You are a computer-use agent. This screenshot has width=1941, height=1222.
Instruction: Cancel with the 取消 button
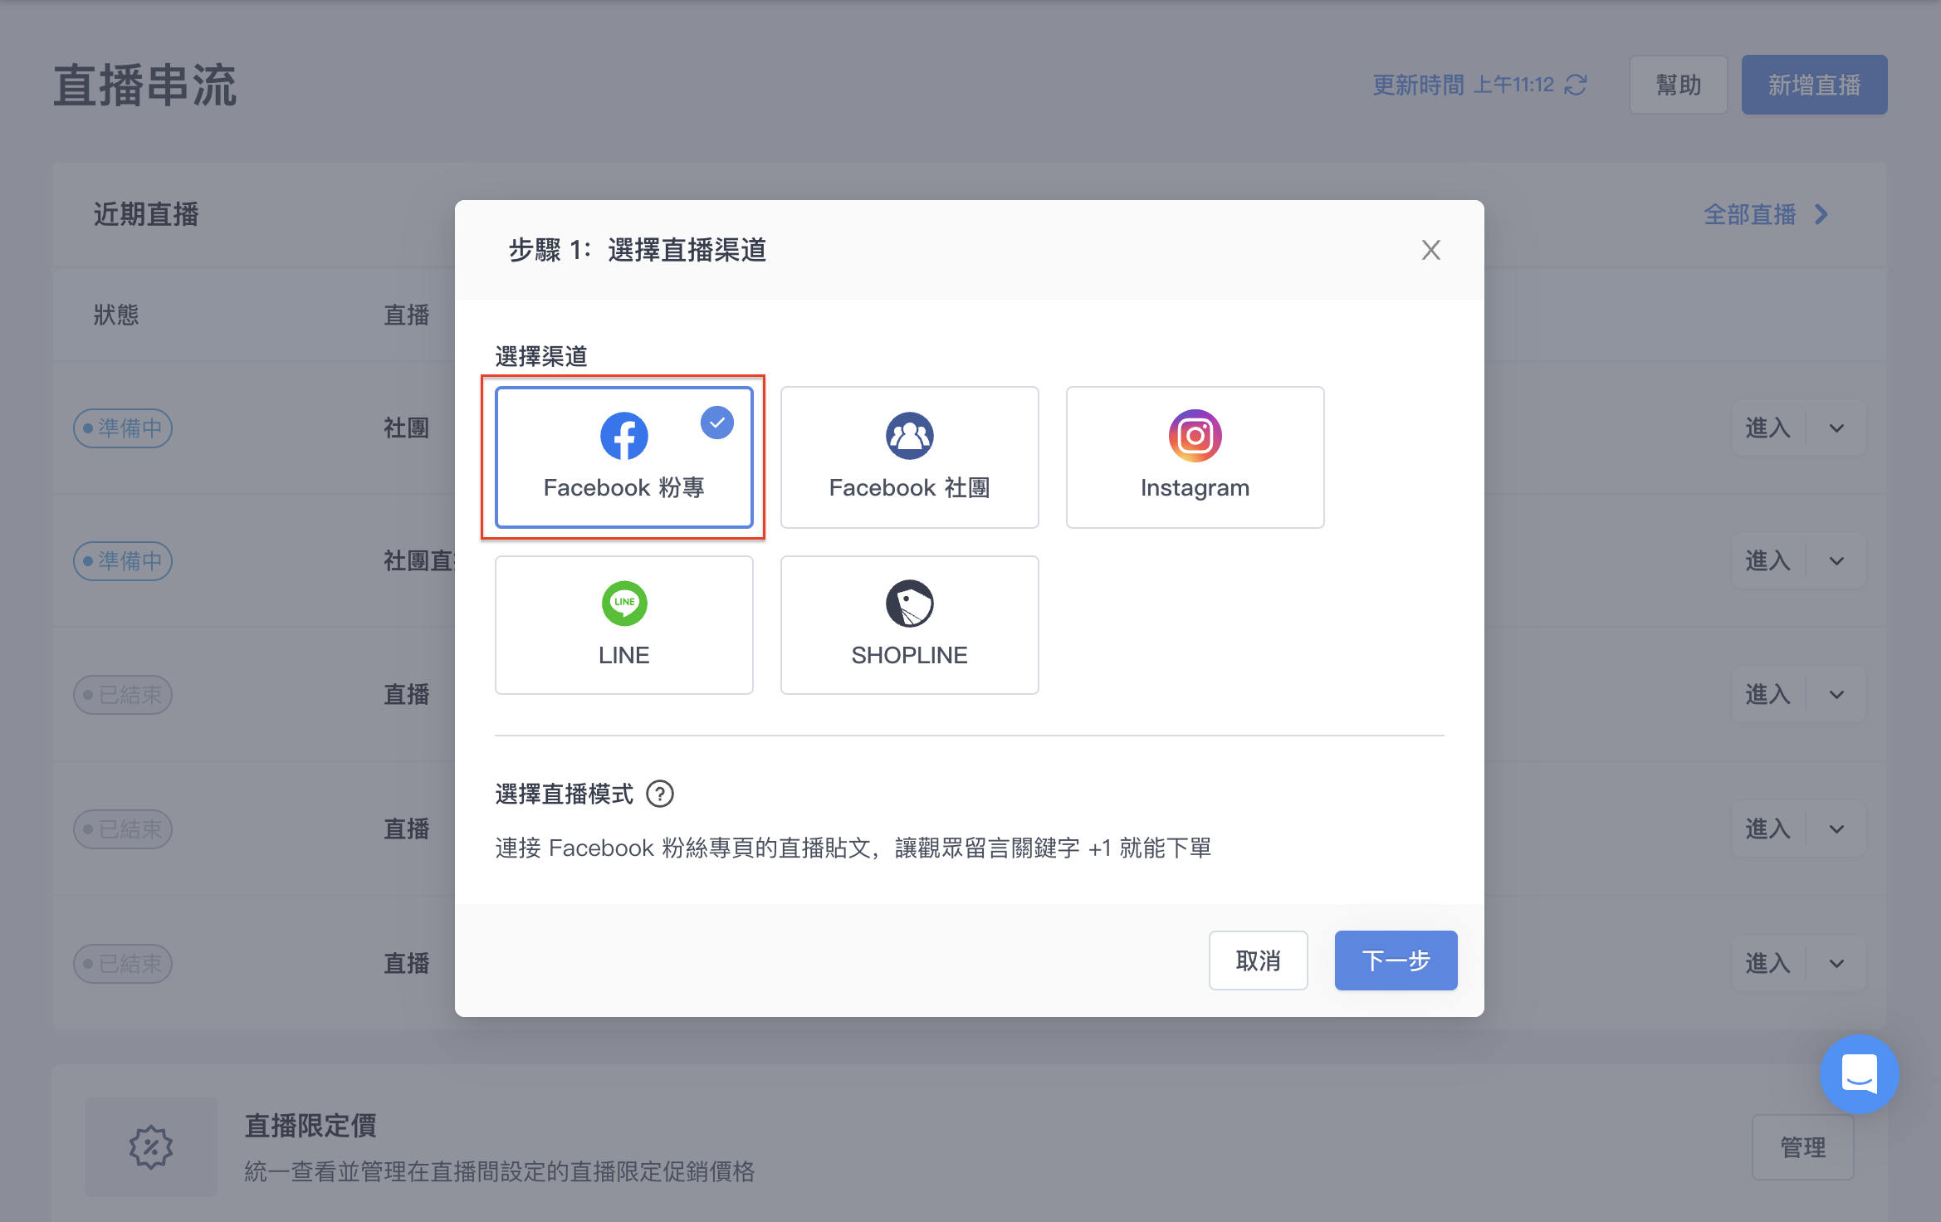(x=1258, y=960)
